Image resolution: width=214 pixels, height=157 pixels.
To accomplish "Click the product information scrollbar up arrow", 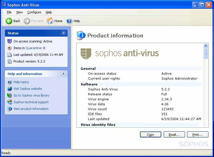I will click(x=206, y=46).
